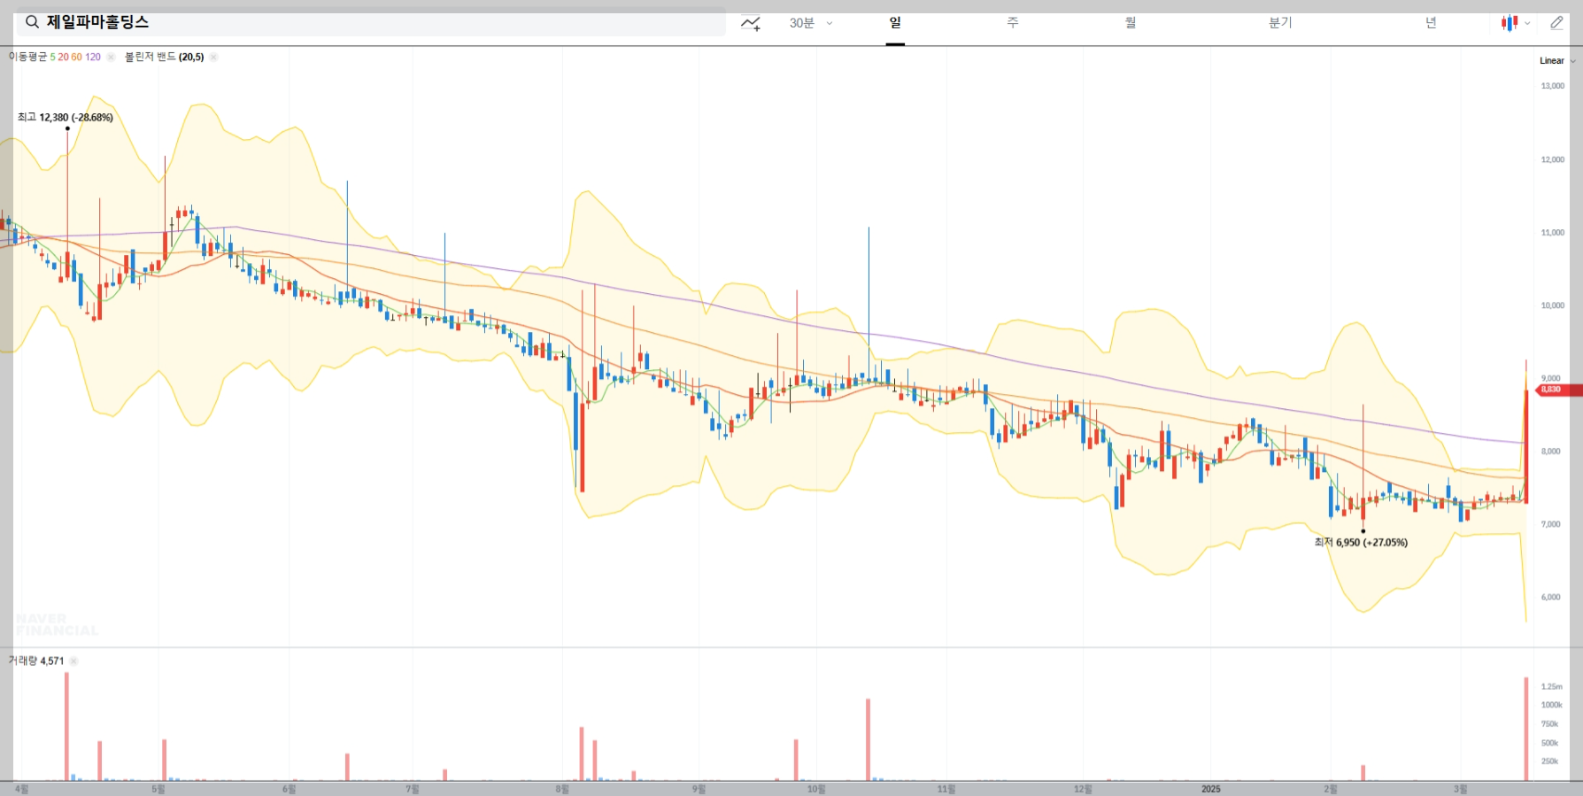Open the Linear scale dropdown
Image resolution: width=1583 pixels, height=796 pixels.
tap(1557, 60)
